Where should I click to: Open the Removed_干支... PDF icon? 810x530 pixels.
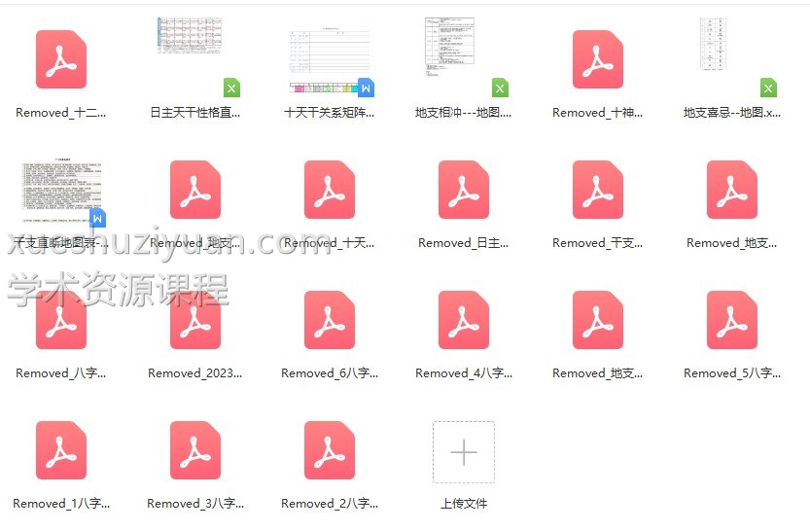tap(598, 190)
